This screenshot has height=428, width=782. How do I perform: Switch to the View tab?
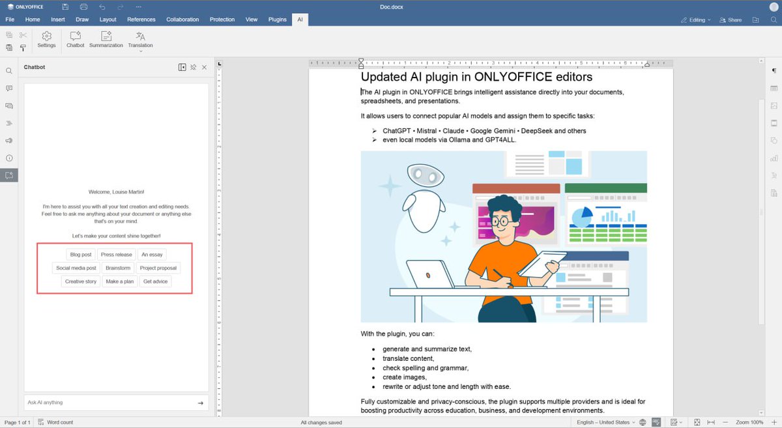252,20
